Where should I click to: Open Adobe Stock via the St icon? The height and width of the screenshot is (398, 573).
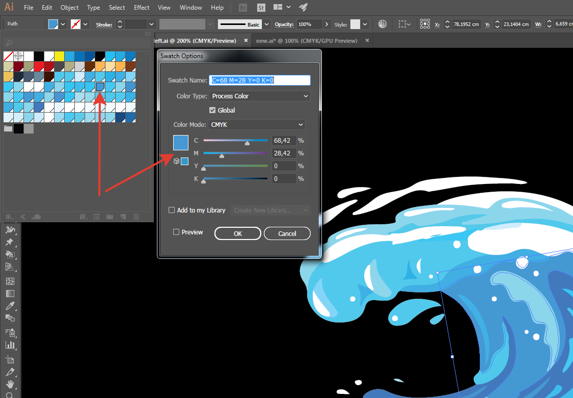click(261, 7)
